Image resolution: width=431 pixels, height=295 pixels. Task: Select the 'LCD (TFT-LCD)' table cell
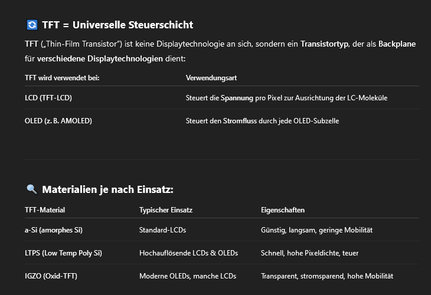(48, 97)
